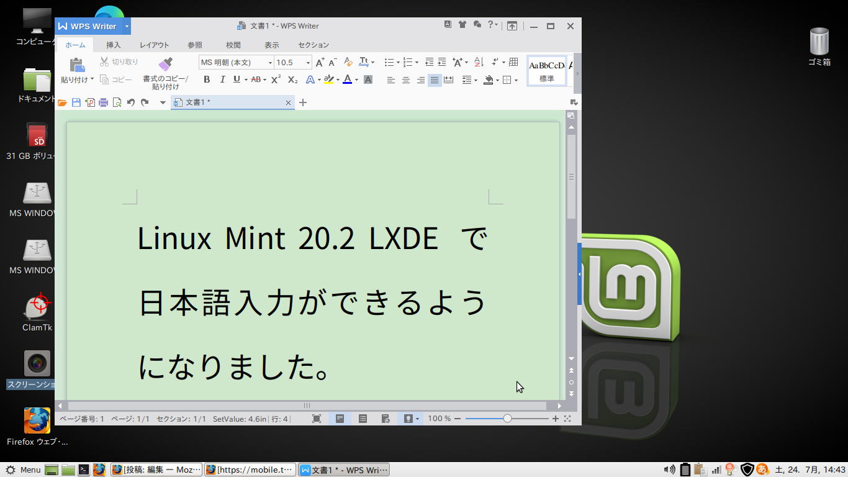
Task: Click the zoom in plus button
Action: pos(555,419)
